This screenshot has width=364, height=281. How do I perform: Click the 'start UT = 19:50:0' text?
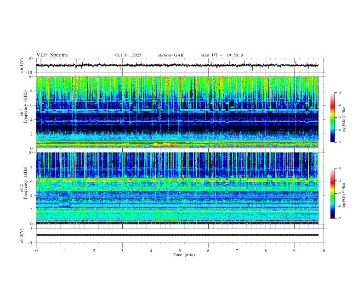pos(222,55)
